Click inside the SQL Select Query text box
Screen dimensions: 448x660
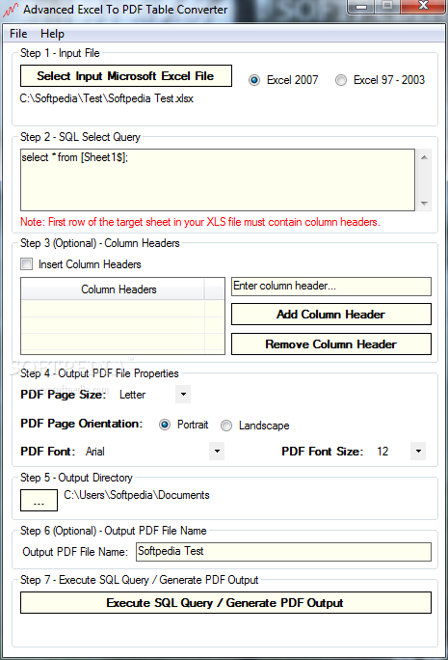[x=218, y=179]
